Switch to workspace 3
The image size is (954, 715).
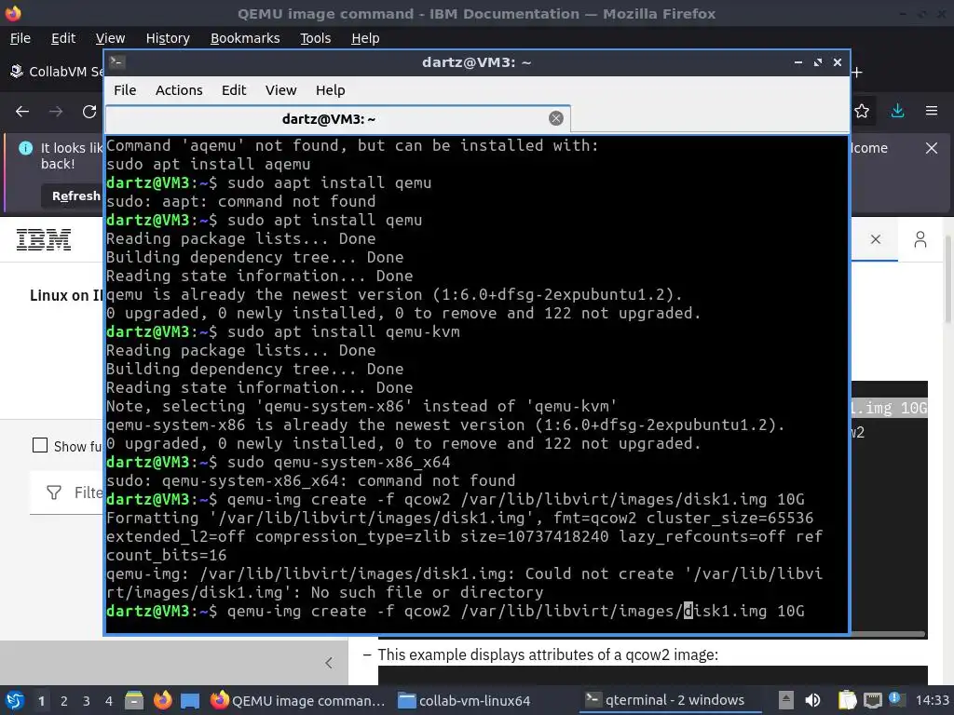pyautogui.click(x=87, y=701)
